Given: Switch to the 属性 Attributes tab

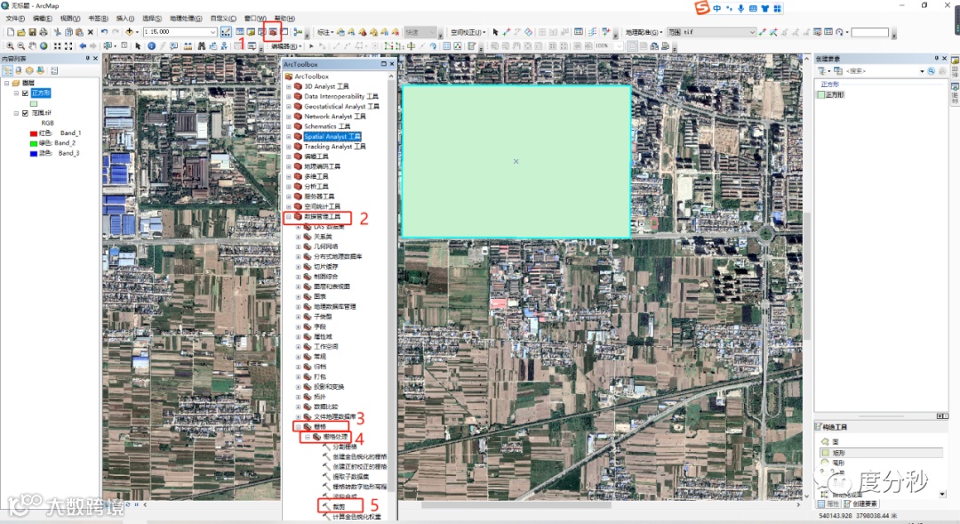Looking at the screenshot, I should 828,504.
